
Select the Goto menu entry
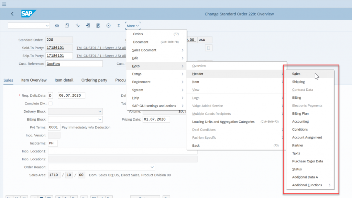[x=156, y=66]
